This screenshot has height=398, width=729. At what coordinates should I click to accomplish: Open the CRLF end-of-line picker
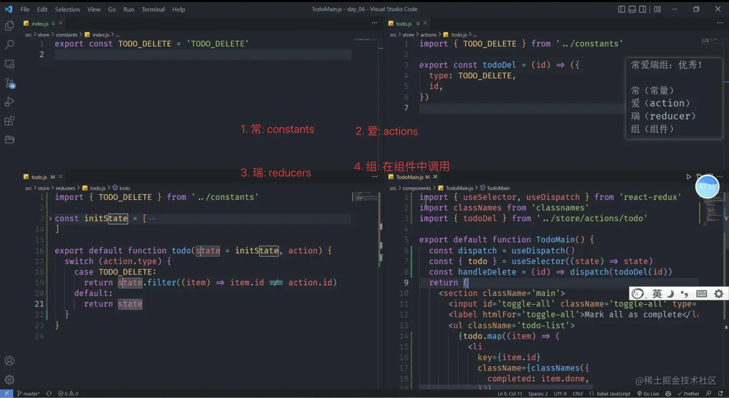point(578,393)
